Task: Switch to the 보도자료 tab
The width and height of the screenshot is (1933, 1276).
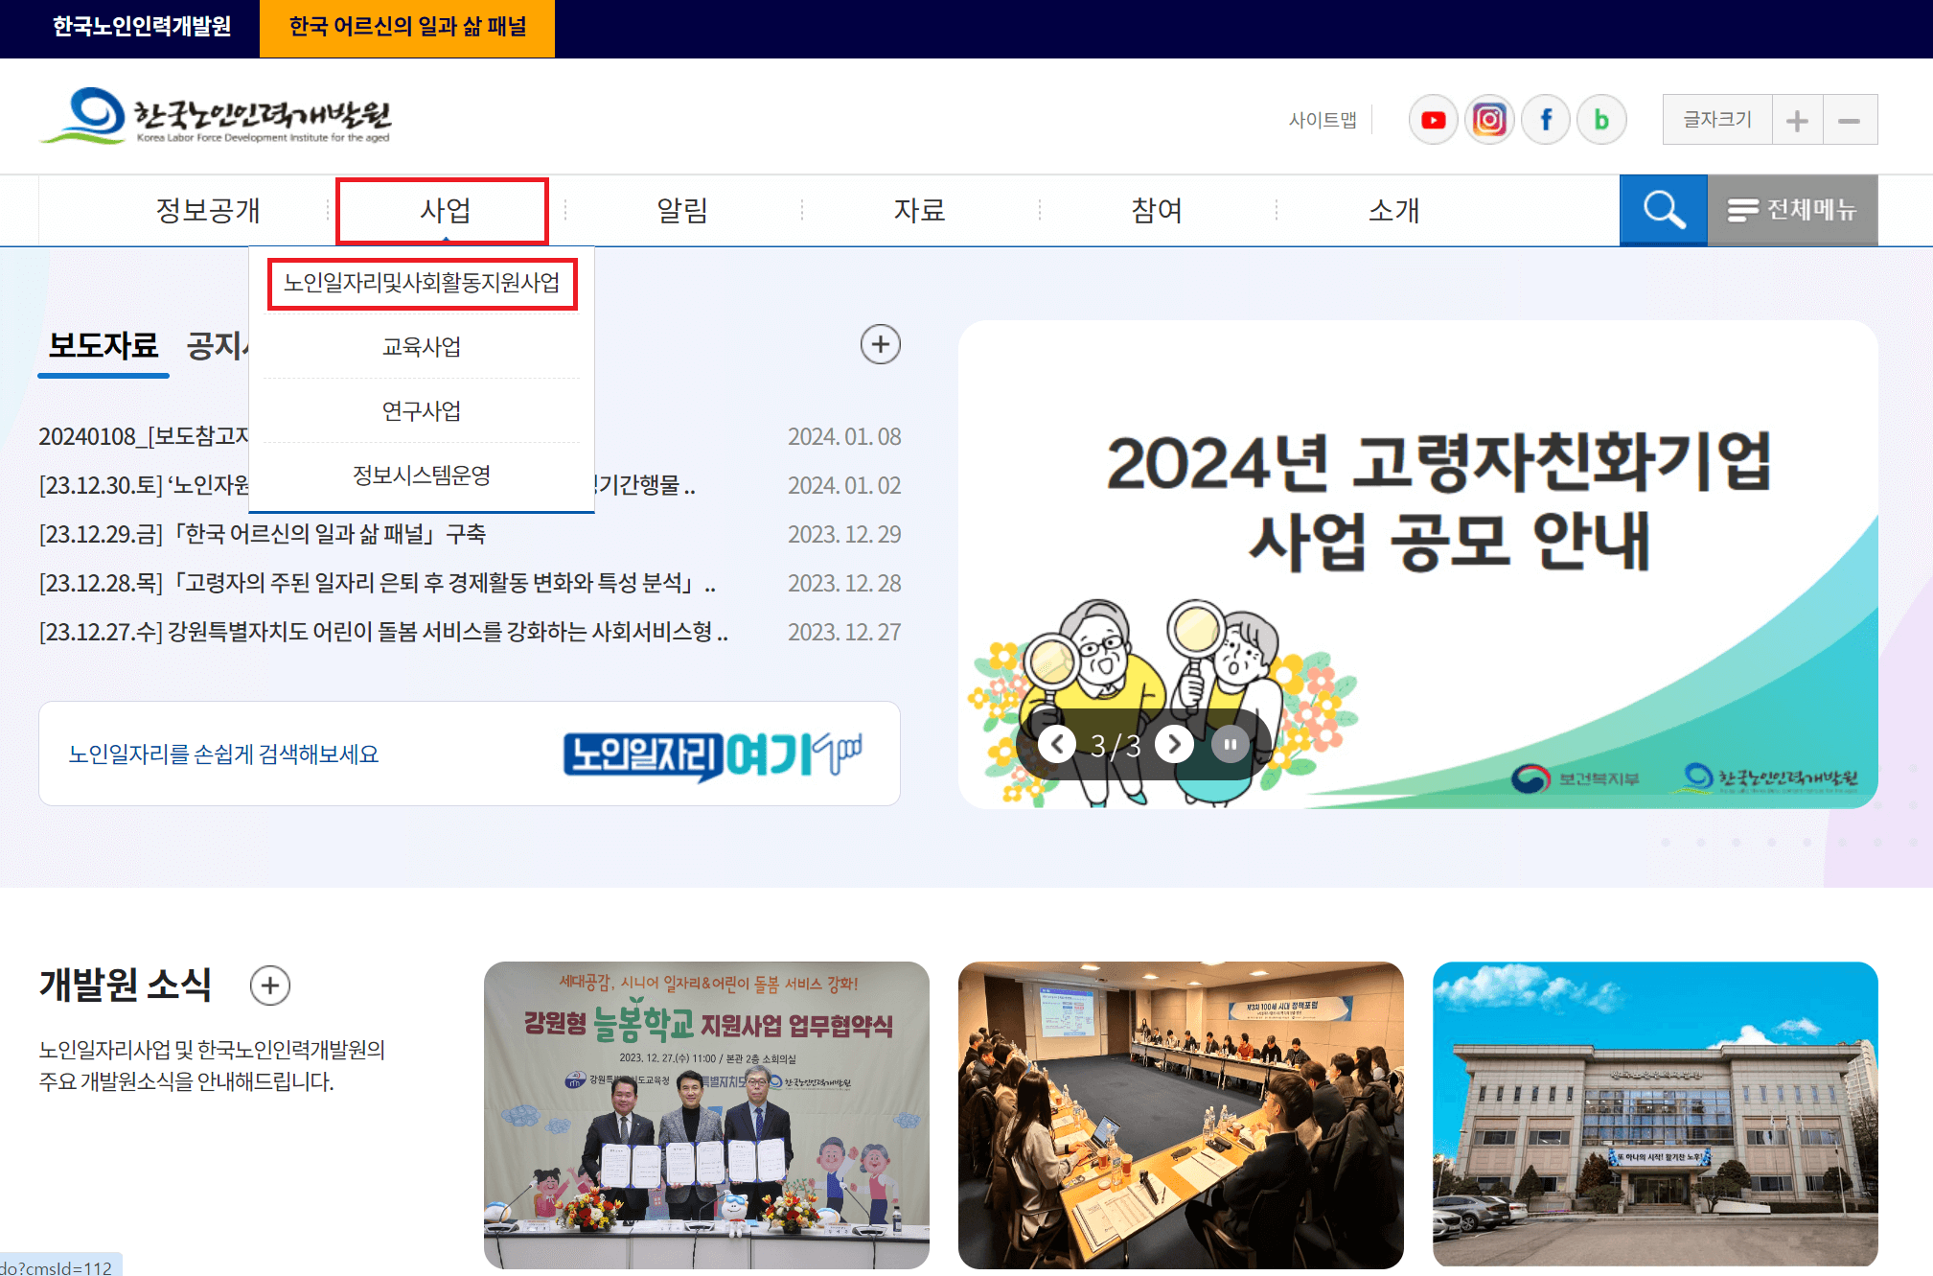Action: tap(104, 345)
